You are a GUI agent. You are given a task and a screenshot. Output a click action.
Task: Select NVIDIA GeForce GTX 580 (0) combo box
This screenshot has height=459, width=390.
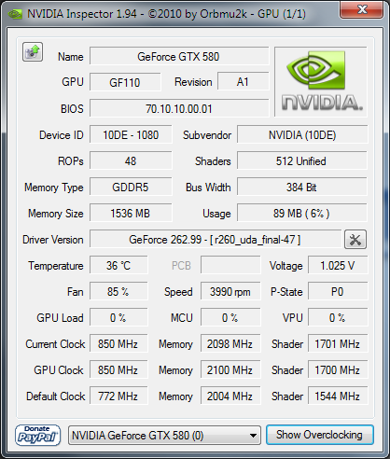(164, 435)
